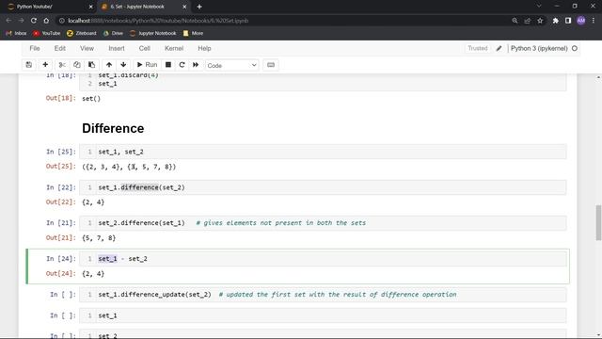Move selected cell down arrow
The width and height of the screenshot is (602, 339).
coord(123,65)
